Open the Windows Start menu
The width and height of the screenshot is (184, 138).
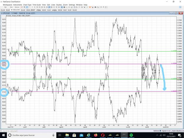(x=3, y=135)
